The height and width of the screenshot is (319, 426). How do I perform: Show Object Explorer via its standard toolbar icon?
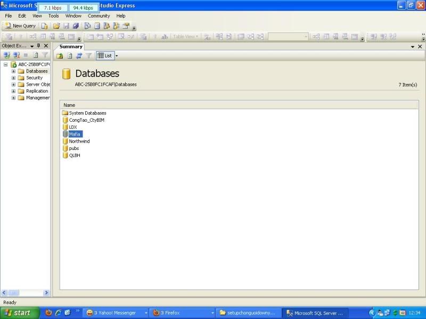[x=106, y=26]
